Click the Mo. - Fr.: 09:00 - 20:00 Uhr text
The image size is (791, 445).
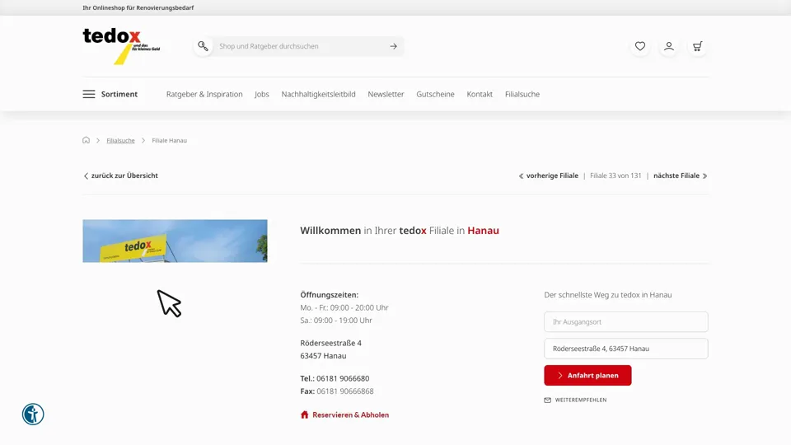click(344, 307)
